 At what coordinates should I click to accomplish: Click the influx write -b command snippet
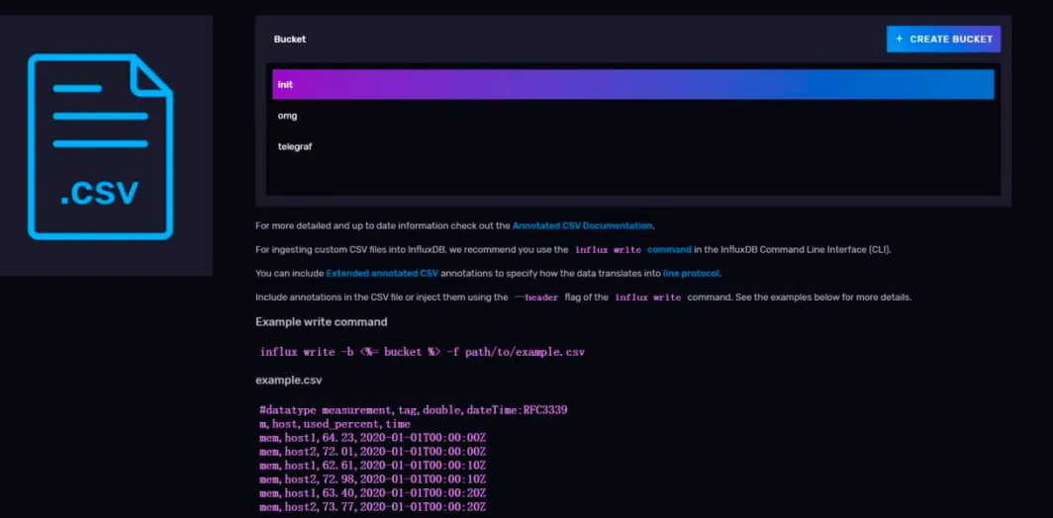pyautogui.click(x=422, y=352)
